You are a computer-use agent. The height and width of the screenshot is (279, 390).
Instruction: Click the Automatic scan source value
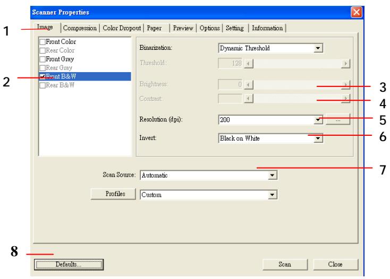coord(155,175)
